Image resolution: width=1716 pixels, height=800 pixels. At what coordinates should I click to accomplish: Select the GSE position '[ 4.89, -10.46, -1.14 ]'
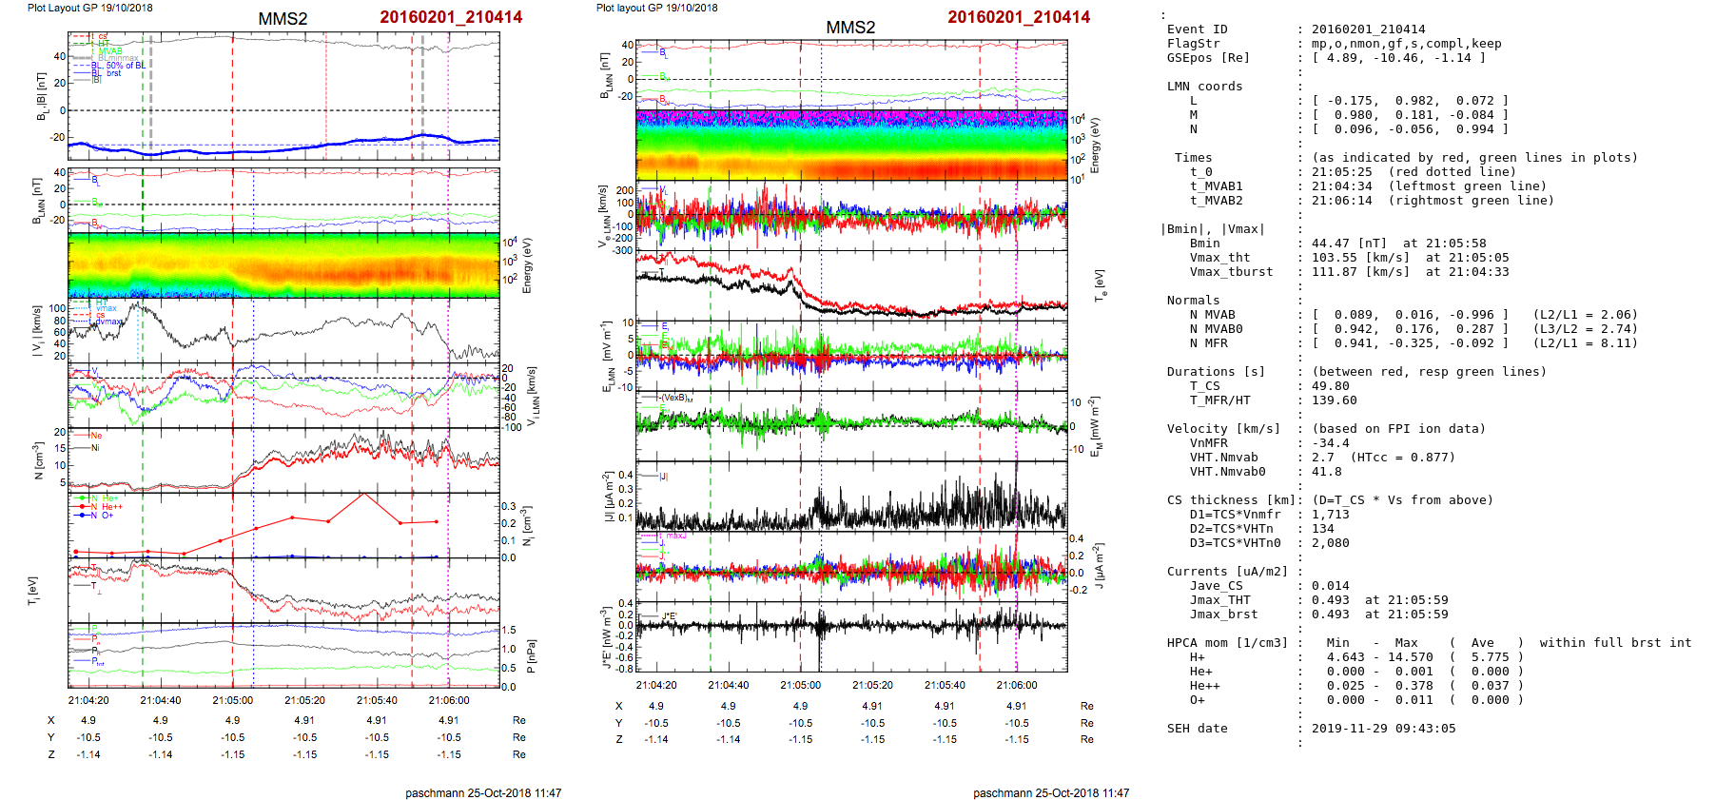point(1398,58)
